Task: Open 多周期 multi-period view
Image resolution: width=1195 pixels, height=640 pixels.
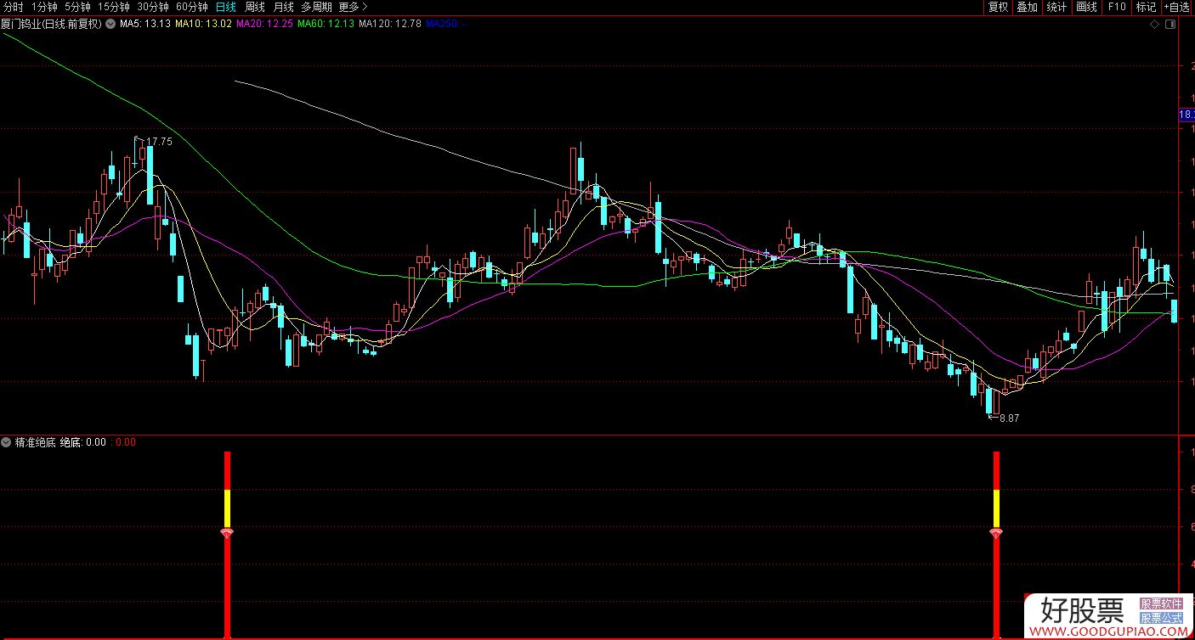Action: click(316, 7)
